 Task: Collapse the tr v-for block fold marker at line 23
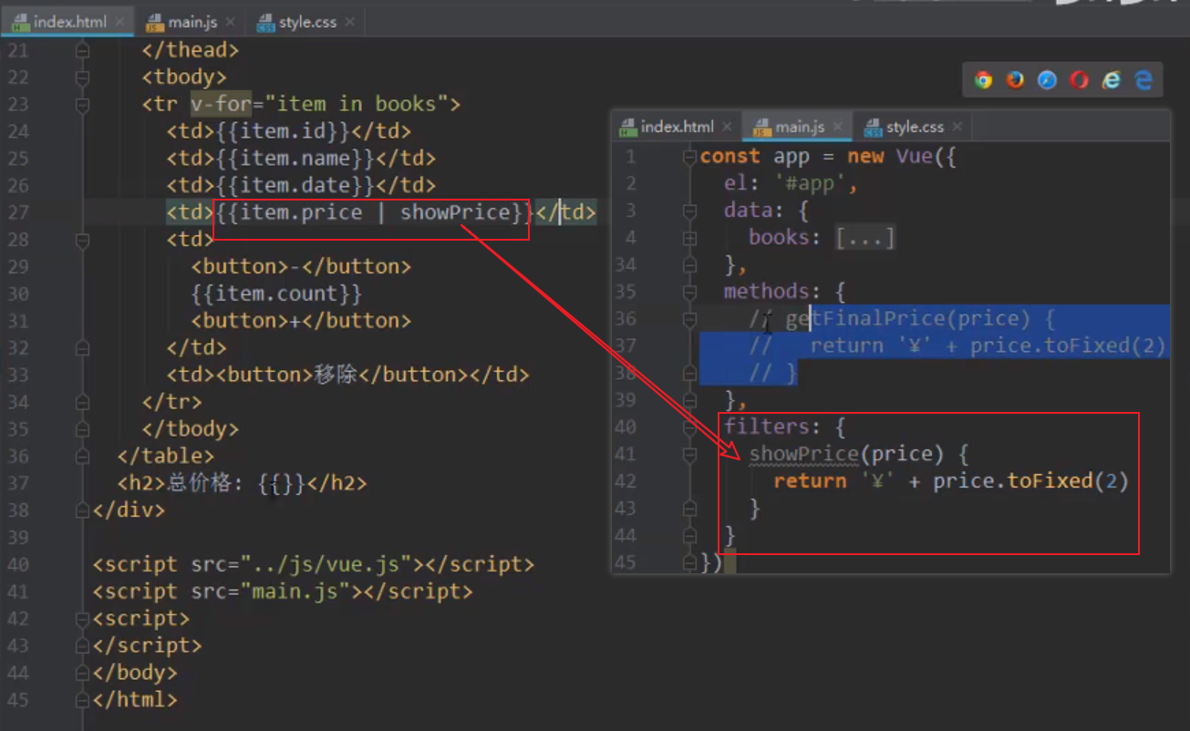pyautogui.click(x=82, y=104)
